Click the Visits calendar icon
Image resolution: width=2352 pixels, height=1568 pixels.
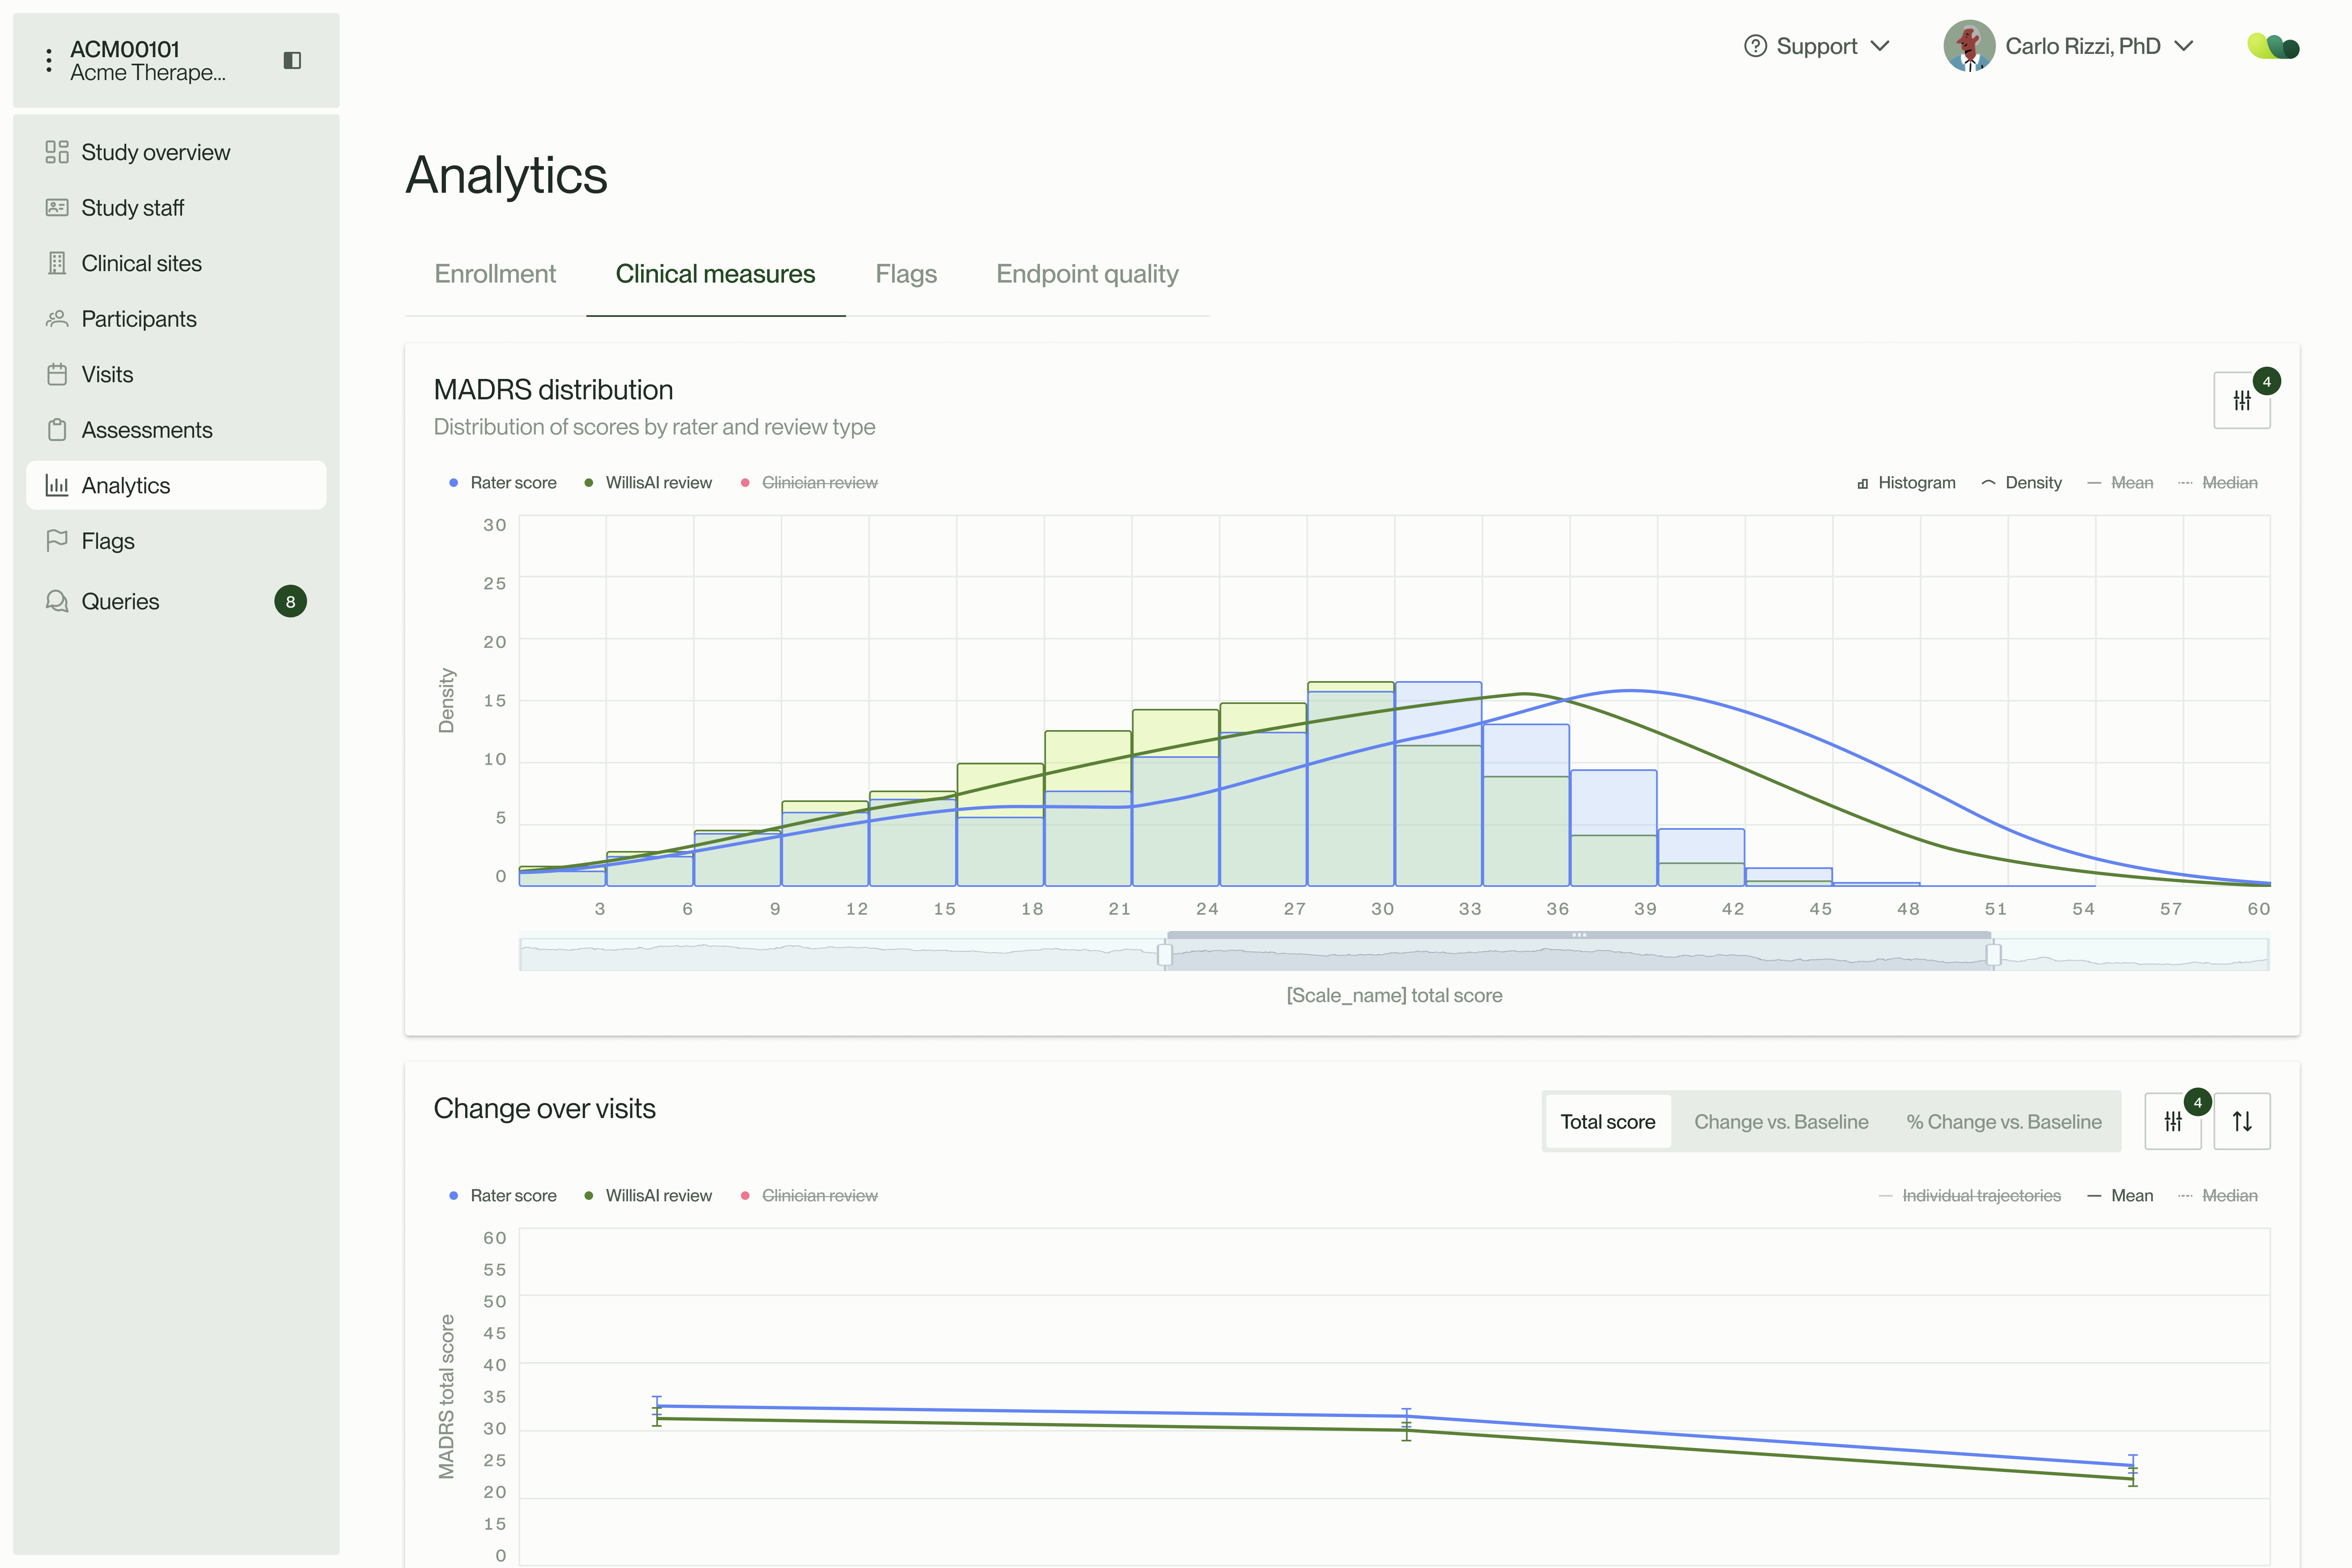(57, 374)
